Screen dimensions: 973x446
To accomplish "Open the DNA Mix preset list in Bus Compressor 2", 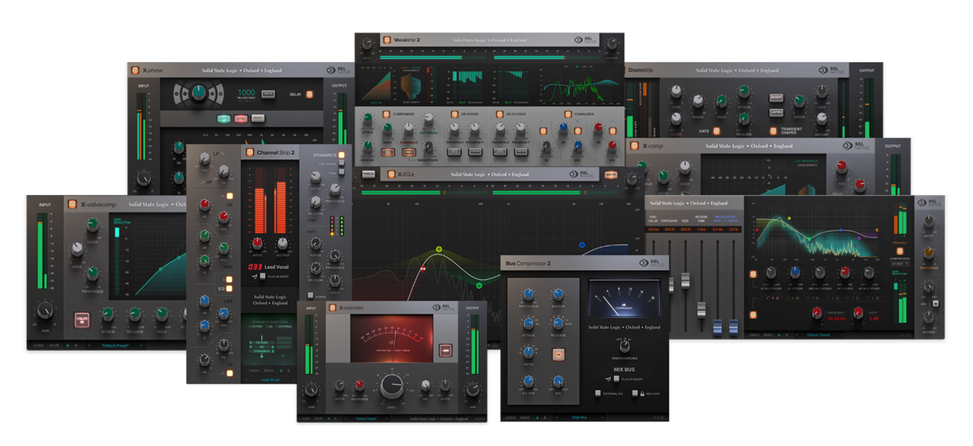I will pos(581,417).
